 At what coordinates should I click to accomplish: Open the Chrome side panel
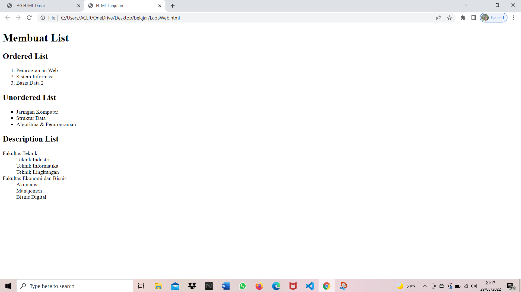pos(474,18)
